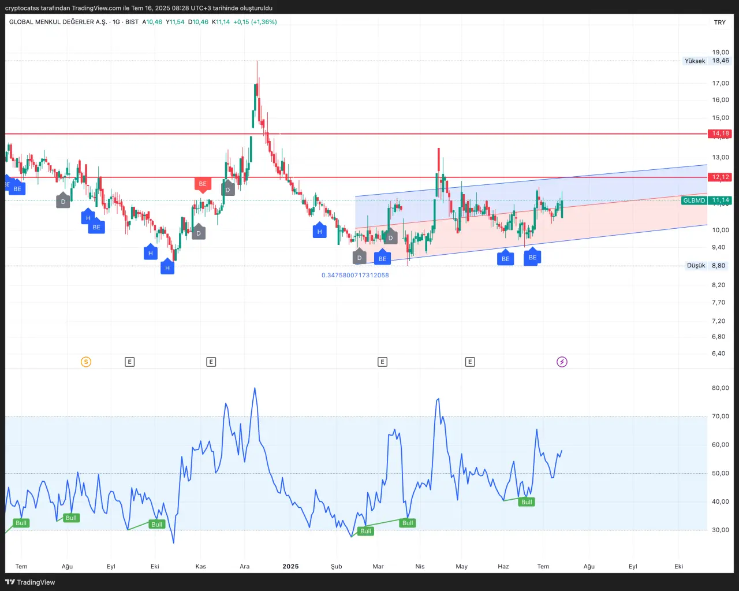
Task: Click the orange S split marker
Action: click(x=86, y=362)
